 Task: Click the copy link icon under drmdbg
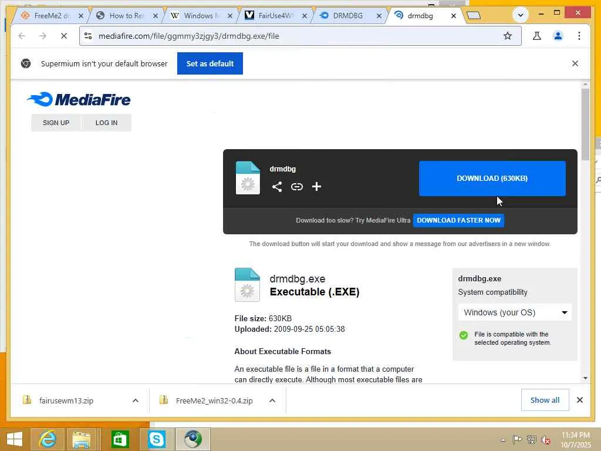pos(296,187)
